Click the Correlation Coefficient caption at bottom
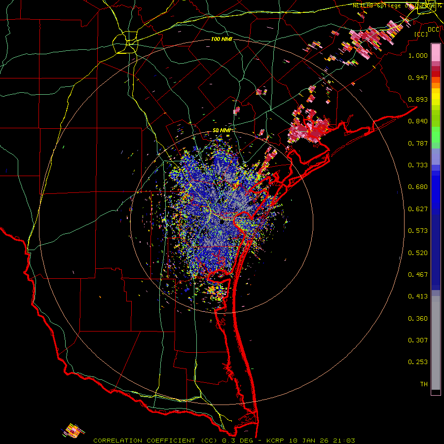 224,441
